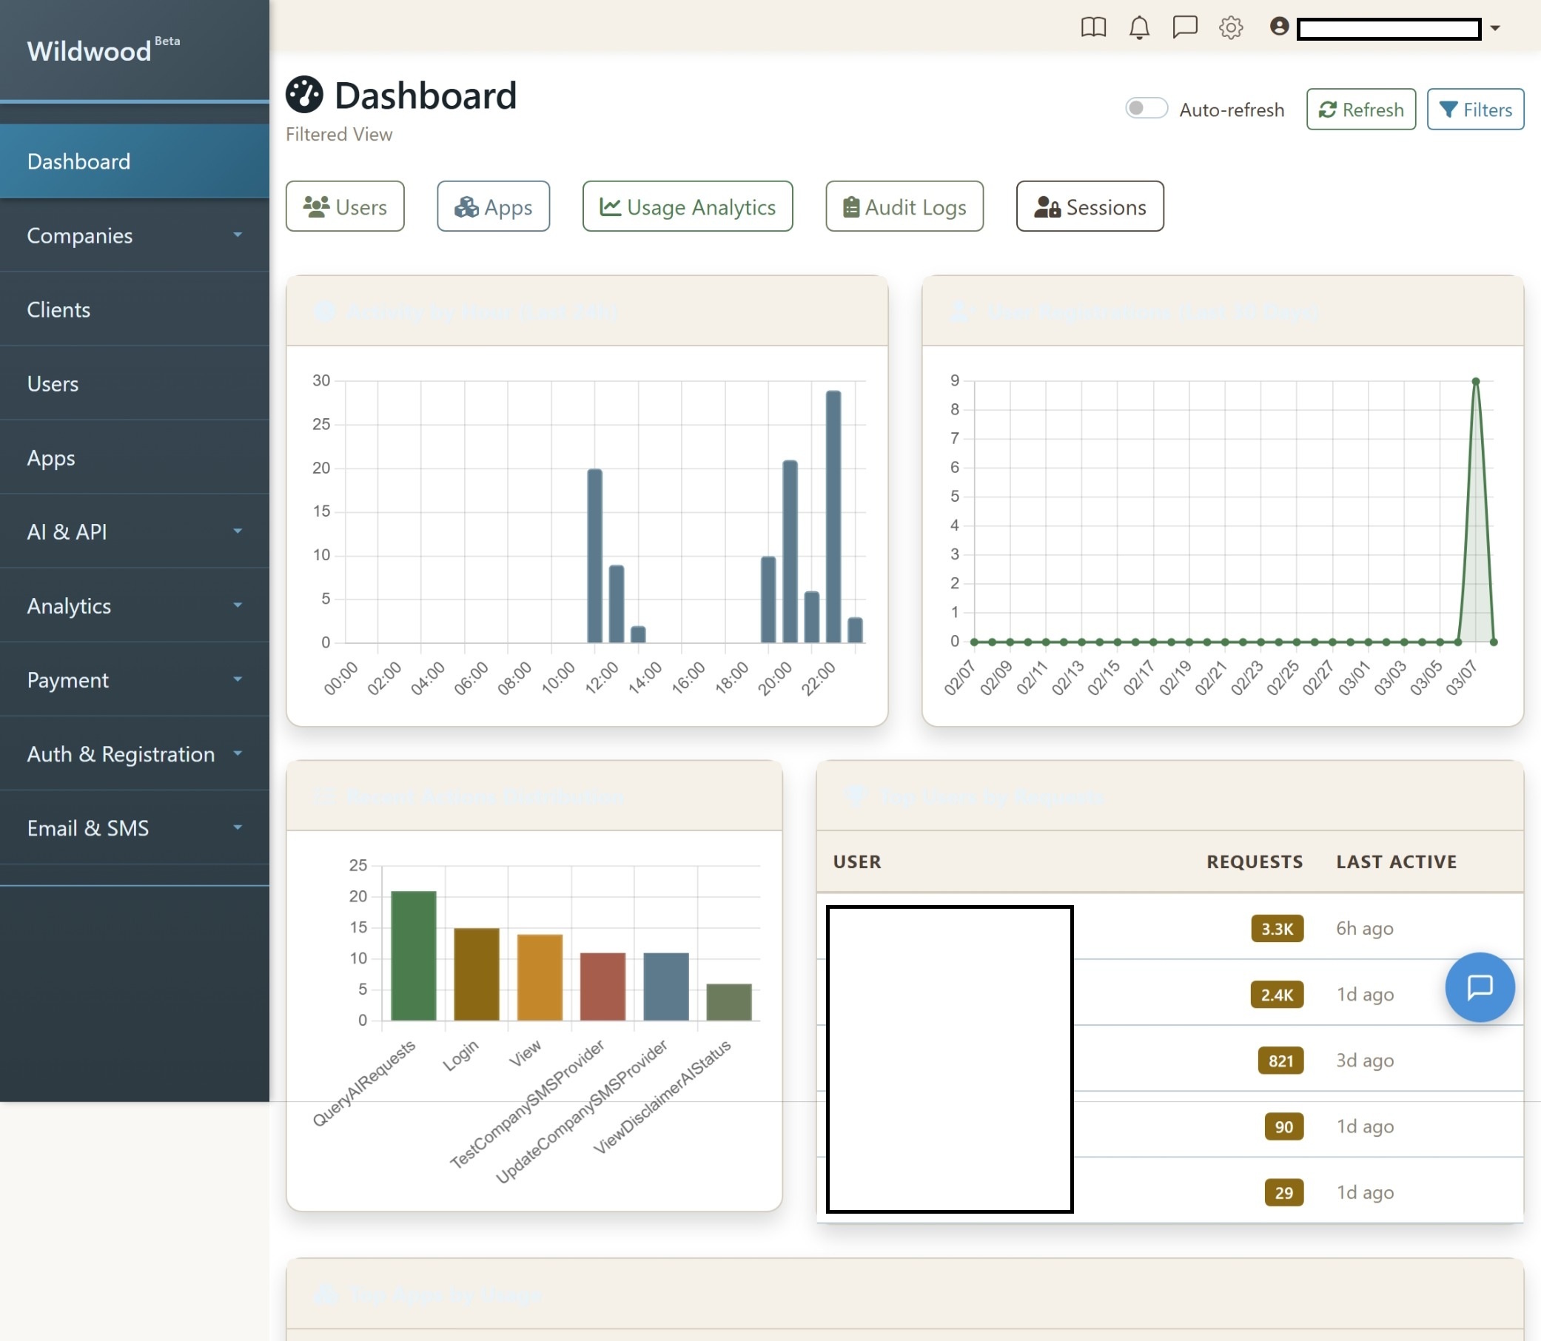This screenshot has width=1541, height=1341.
Task: Open the feedback chat bubble icon in top bar
Action: click(x=1185, y=27)
